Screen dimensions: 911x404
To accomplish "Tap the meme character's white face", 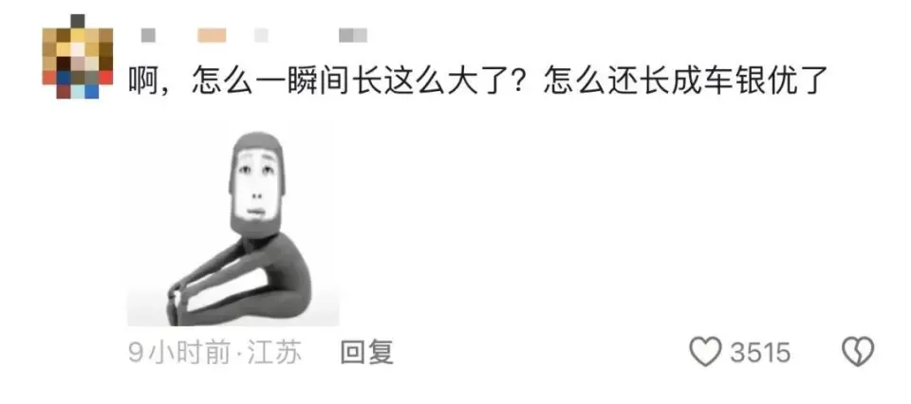I will (x=255, y=185).
